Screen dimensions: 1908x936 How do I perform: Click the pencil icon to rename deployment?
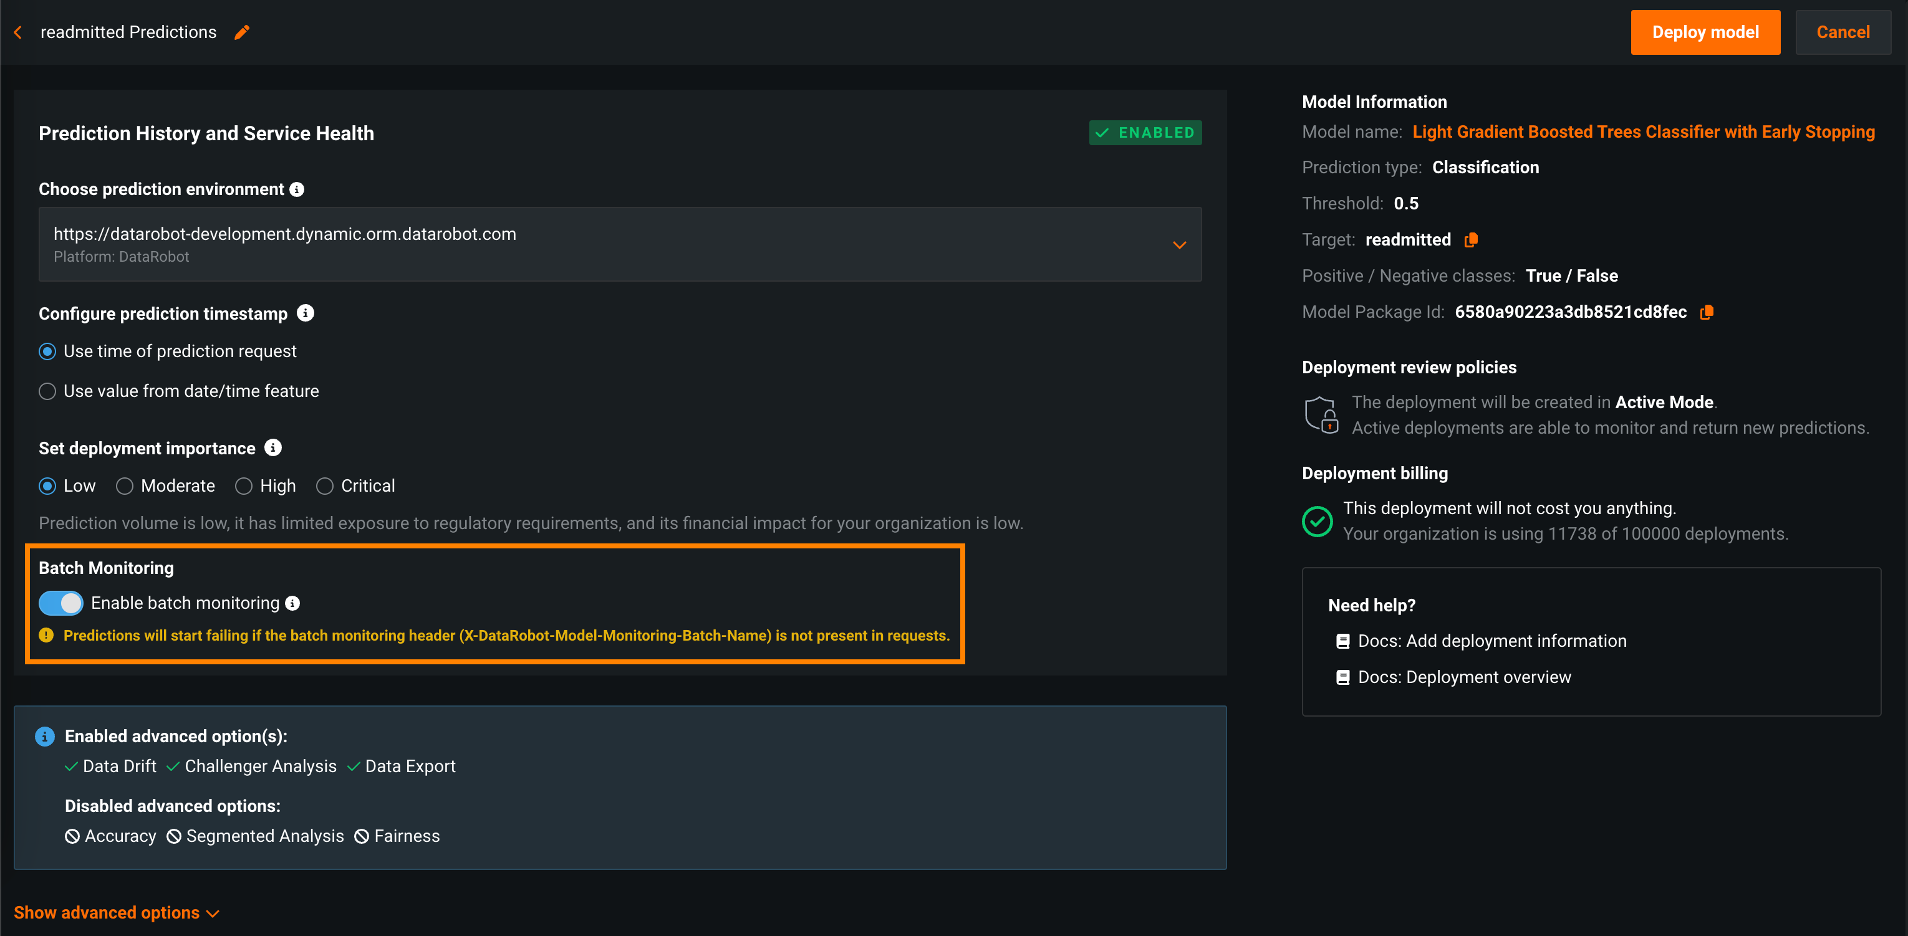[242, 32]
